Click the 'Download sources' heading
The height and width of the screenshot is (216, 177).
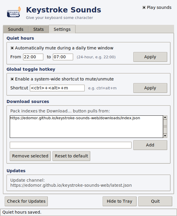tap(28, 101)
